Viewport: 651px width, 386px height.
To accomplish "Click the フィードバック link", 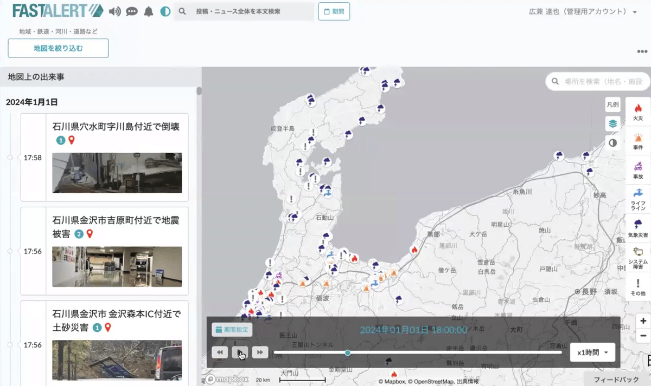I will coord(616,380).
